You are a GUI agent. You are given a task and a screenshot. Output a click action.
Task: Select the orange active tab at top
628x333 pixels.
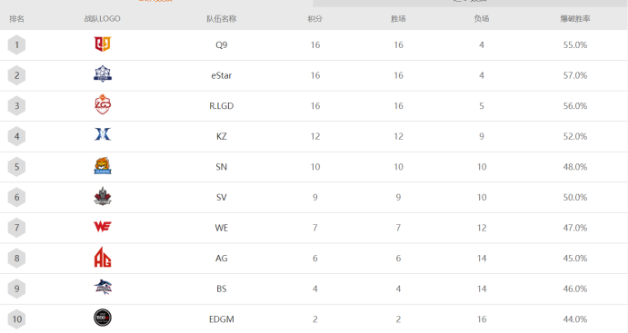click(156, 1)
